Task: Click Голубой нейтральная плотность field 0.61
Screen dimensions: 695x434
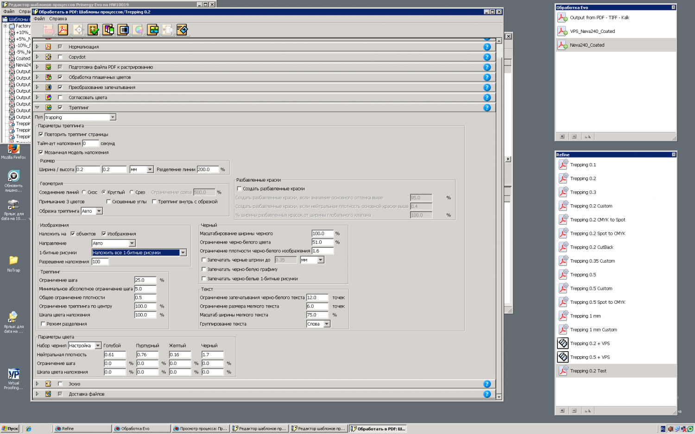Action: pyautogui.click(x=115, y=355)
